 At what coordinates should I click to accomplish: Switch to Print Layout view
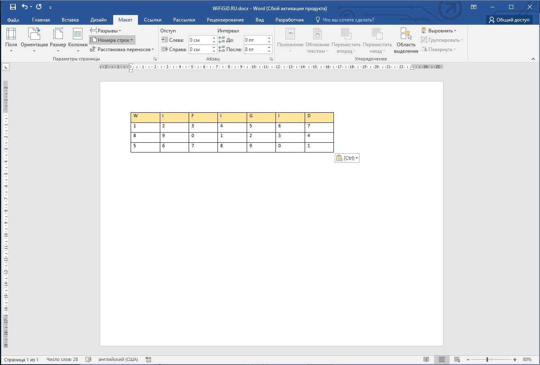pos(442,360)
